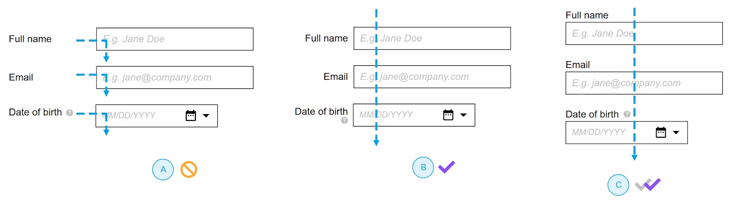This screenshot has width=732, height=209.
Task: Click the calendar icon in example B
Action: pos(448,115)
